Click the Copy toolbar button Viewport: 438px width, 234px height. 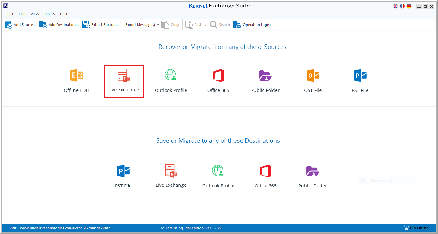(x=170, y=25)
